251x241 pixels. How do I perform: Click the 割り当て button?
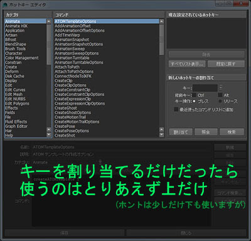(x=181, y=132)
